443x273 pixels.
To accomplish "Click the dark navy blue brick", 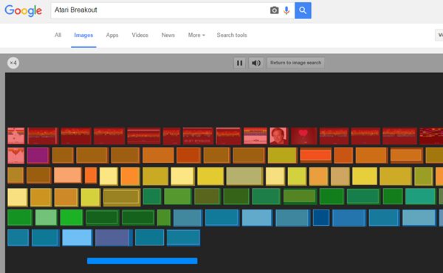I will tap(321, 218).
